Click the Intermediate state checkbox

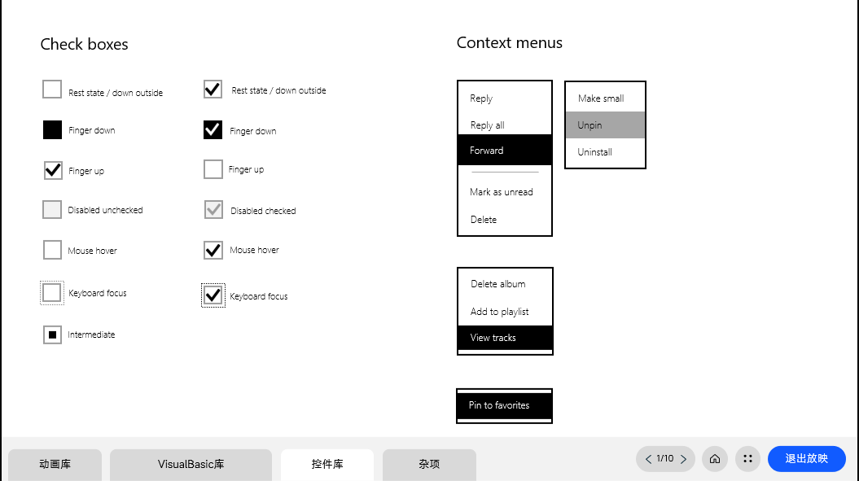pyautogui.click(x=52, y=335)
